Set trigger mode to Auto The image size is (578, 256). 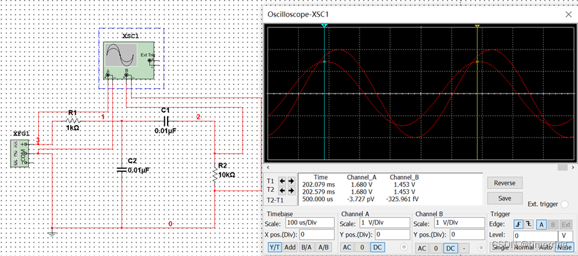click(x=545, y=247)
